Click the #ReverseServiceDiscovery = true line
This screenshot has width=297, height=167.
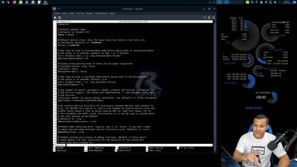(x=77, y=122)
